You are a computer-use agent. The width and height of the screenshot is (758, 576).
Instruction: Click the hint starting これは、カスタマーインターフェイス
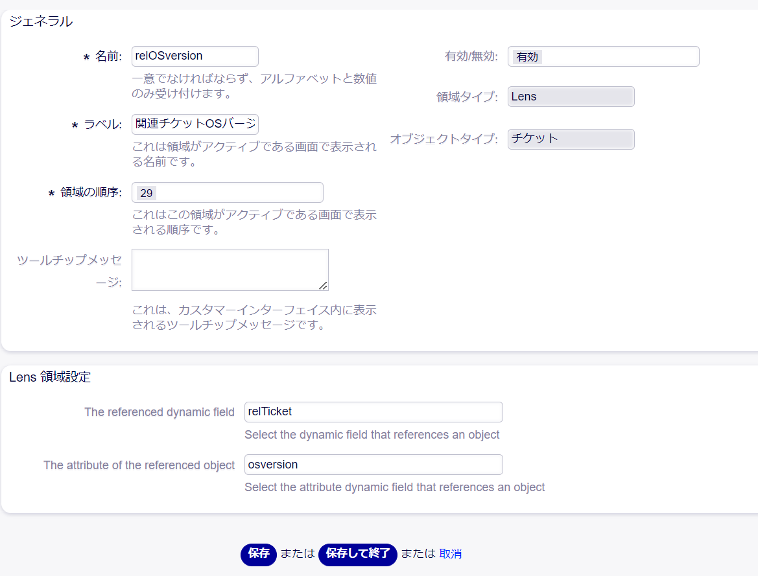254,317
